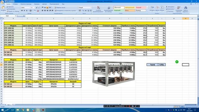Viewport: 199px width, 112px height.
Task: Switch to the Вид (View) ribbon tab
Action: 63,4
